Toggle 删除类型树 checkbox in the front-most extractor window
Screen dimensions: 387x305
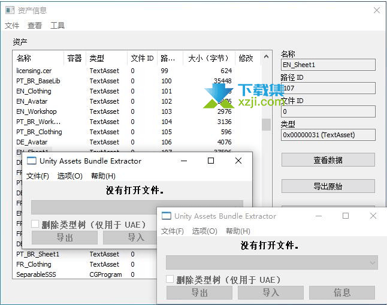[x=171, y=279]
